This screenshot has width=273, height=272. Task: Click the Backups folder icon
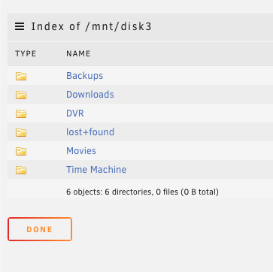tap(21, 76)
